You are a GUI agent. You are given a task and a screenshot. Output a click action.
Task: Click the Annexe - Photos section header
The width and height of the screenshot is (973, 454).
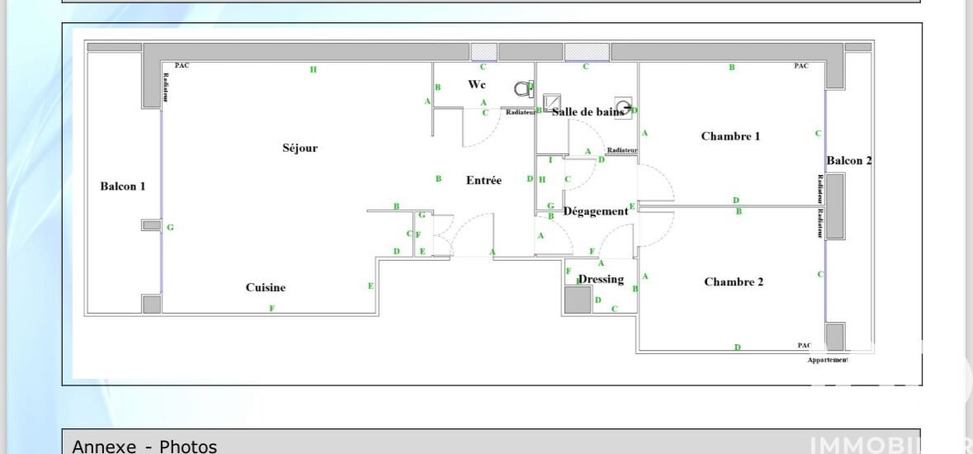[145, 447]
